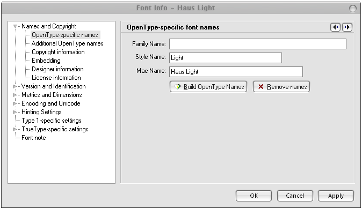Viewport: 362px width, 209px height.
Task: Expand Encoding and Unicode section
Action: click(x=15, y=103)
